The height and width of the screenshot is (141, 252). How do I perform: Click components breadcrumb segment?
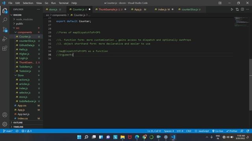coord(59,15)
